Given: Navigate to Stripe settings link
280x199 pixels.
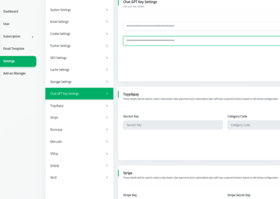Looking at the screenshot, I should [x=54, y=118].
